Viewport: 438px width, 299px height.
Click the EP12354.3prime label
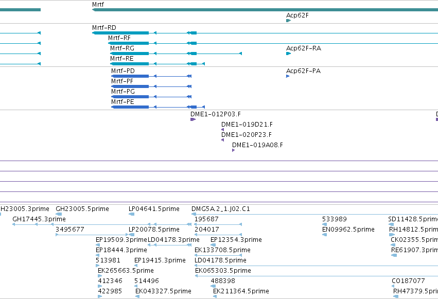236,240
